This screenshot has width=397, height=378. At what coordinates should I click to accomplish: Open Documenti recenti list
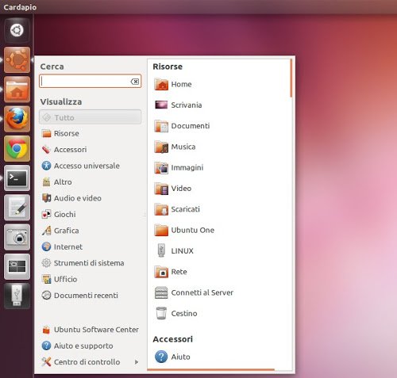pos(79,295)
